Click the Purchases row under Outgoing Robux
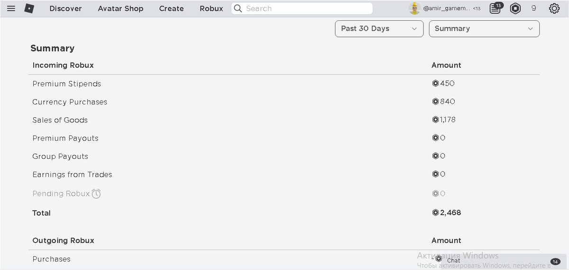 click(51, 259)
